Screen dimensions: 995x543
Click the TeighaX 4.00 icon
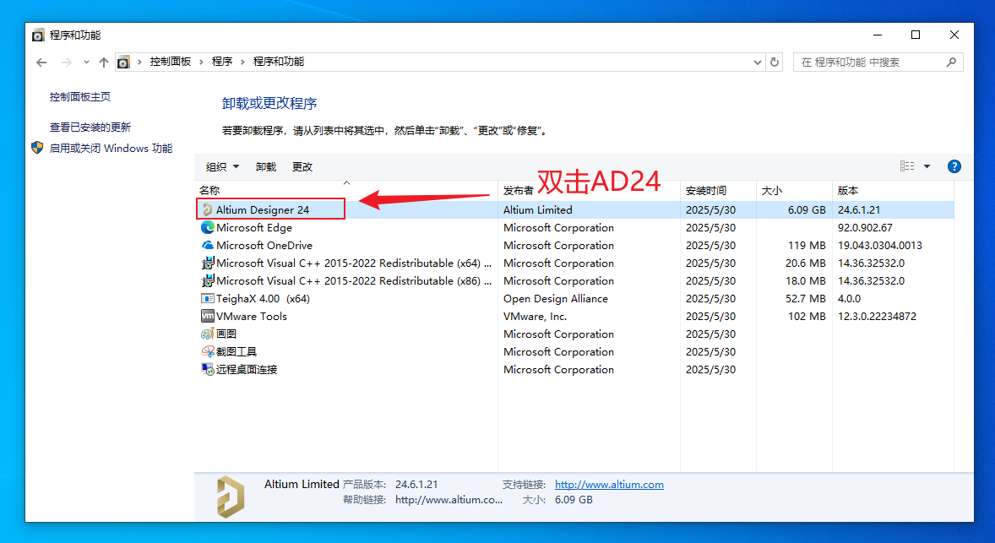tap(208, 298)
